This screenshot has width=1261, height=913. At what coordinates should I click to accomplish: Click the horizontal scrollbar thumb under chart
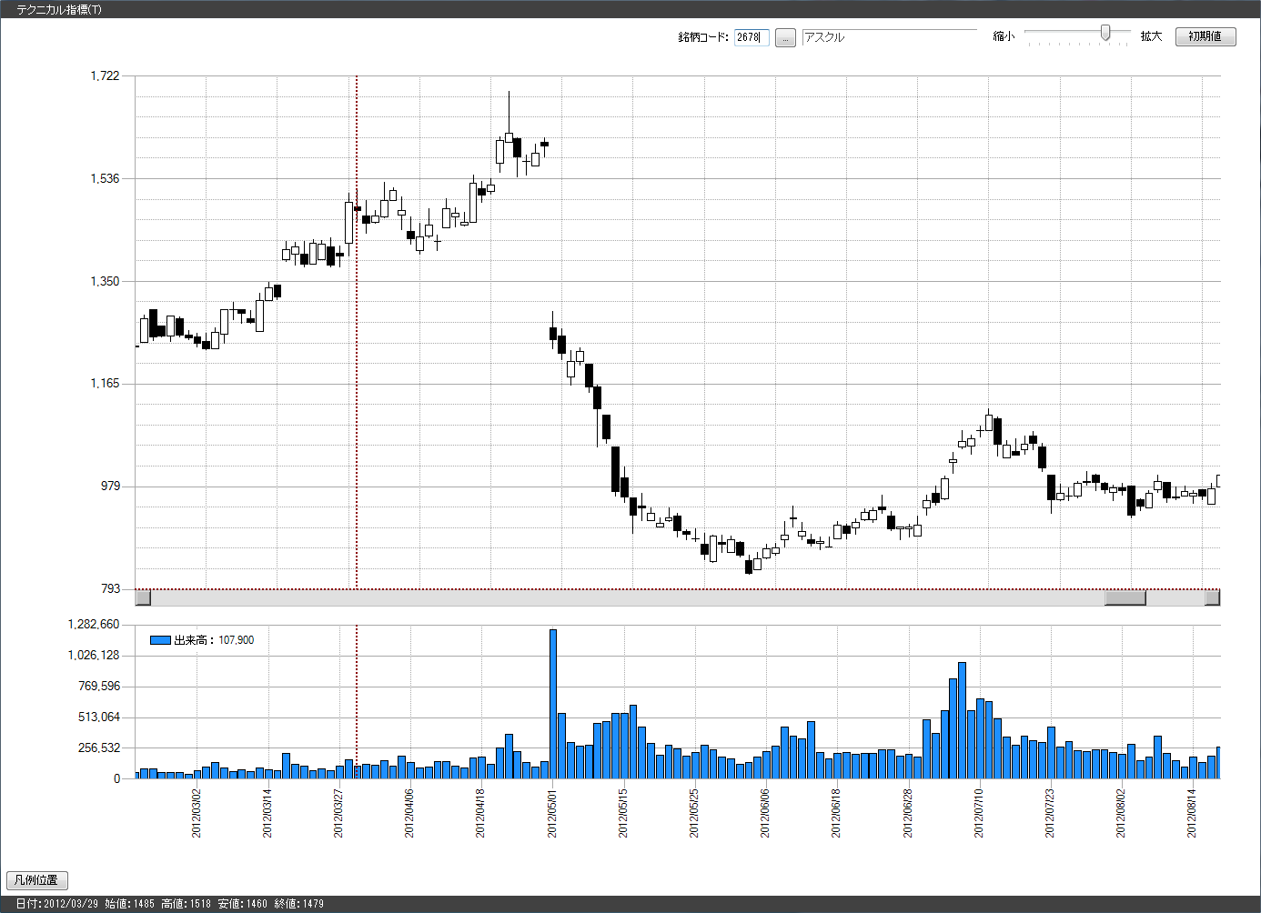1125,597
